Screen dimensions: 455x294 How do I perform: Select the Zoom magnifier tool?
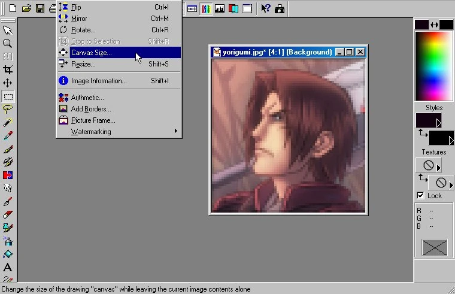point(8,44)
